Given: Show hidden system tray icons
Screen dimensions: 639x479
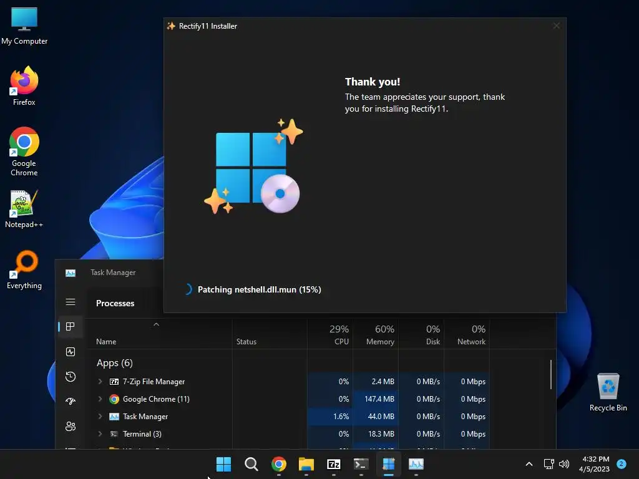Looking at the screenshot, I should (x=529, y=464).
